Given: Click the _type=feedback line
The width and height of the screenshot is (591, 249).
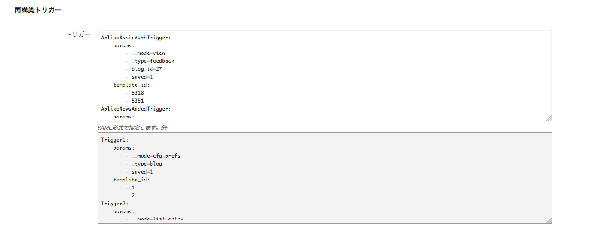Looking at the screenshot, I should tap(152, 61).
